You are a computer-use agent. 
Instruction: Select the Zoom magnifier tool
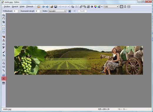(x=4, y=15)
